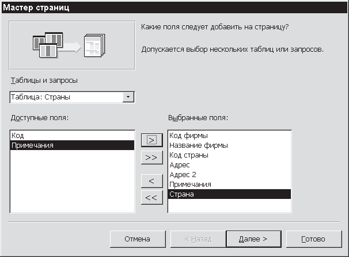Click the wizard illustration of tables and pages
This screenshot has height=257, width=349.
[72, 46]
